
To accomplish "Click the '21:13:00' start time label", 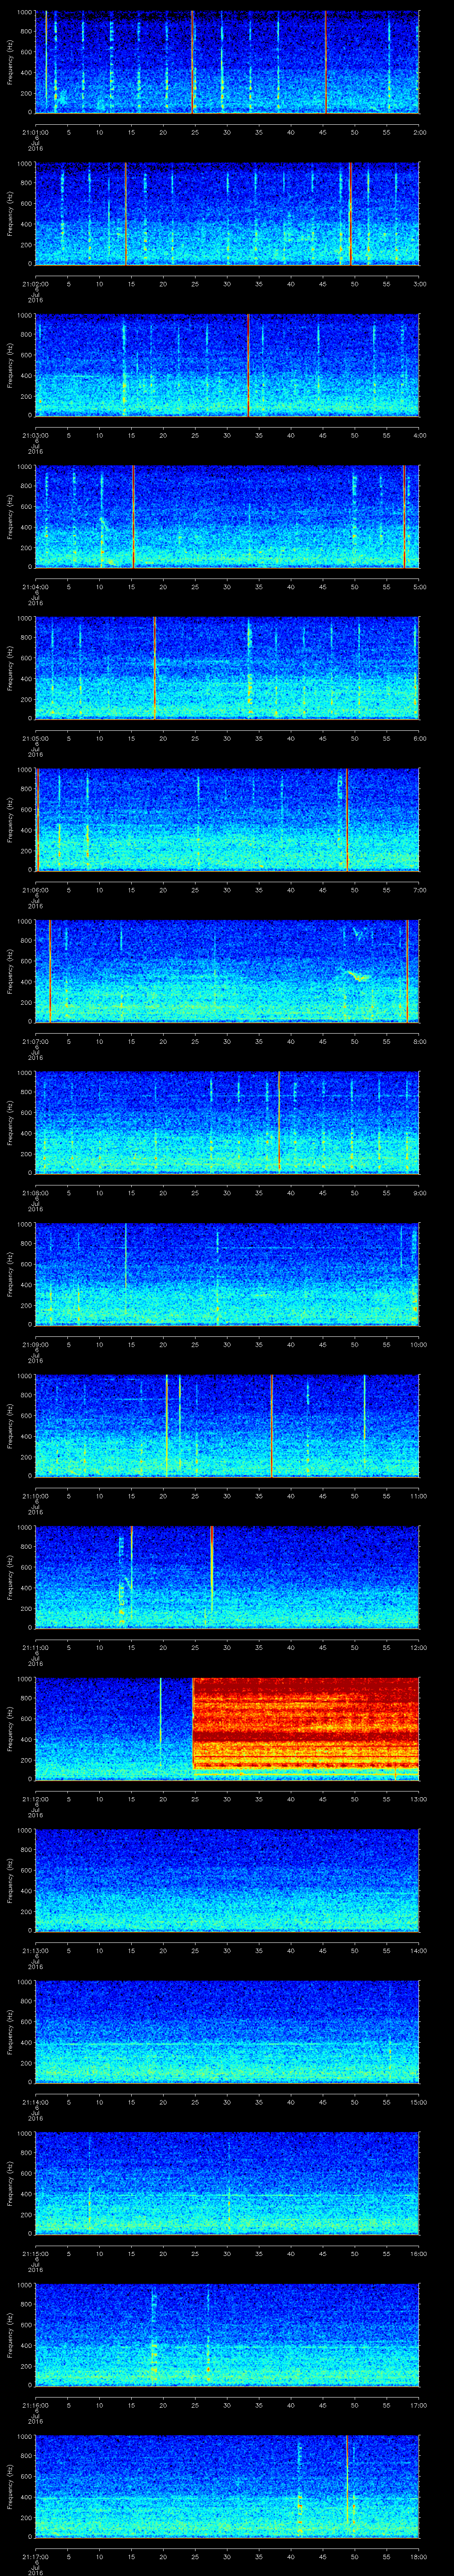I will [35, 1950].
